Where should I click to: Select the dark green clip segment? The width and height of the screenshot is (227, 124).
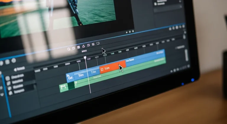coord(71,86)
